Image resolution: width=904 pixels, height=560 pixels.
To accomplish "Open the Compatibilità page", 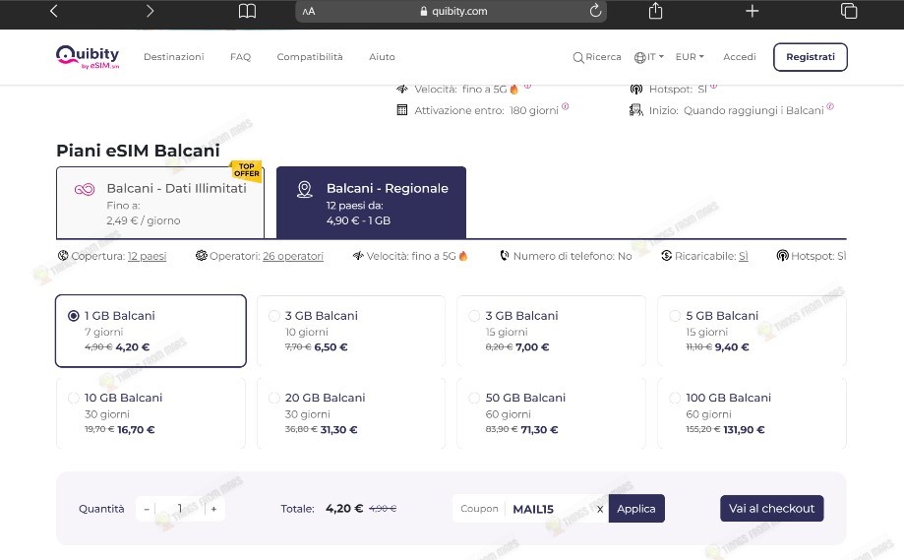I will 310,57.
